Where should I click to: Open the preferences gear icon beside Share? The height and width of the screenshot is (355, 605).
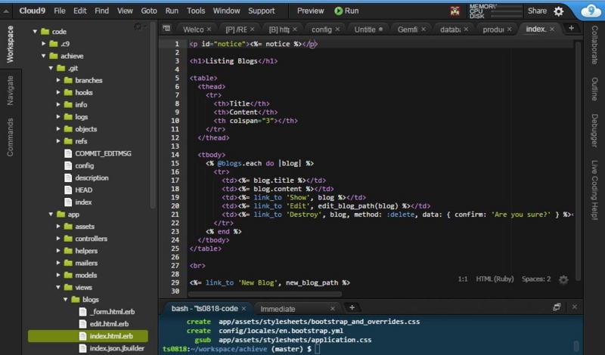pyautogui.click(x=559, y=11)
